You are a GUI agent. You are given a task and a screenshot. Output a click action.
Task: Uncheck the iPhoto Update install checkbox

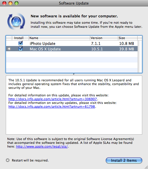[x=21, y=43]
